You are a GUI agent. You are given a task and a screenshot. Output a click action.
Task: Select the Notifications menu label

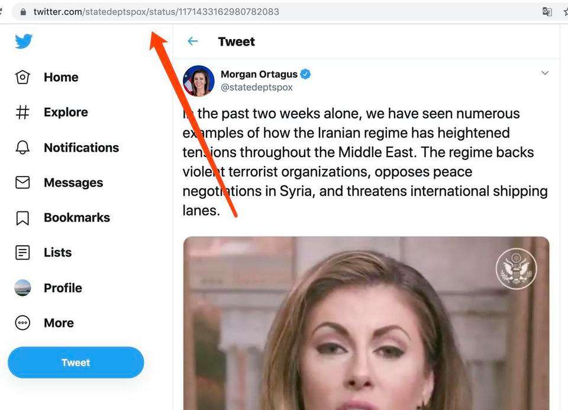[x=81, y=148]
